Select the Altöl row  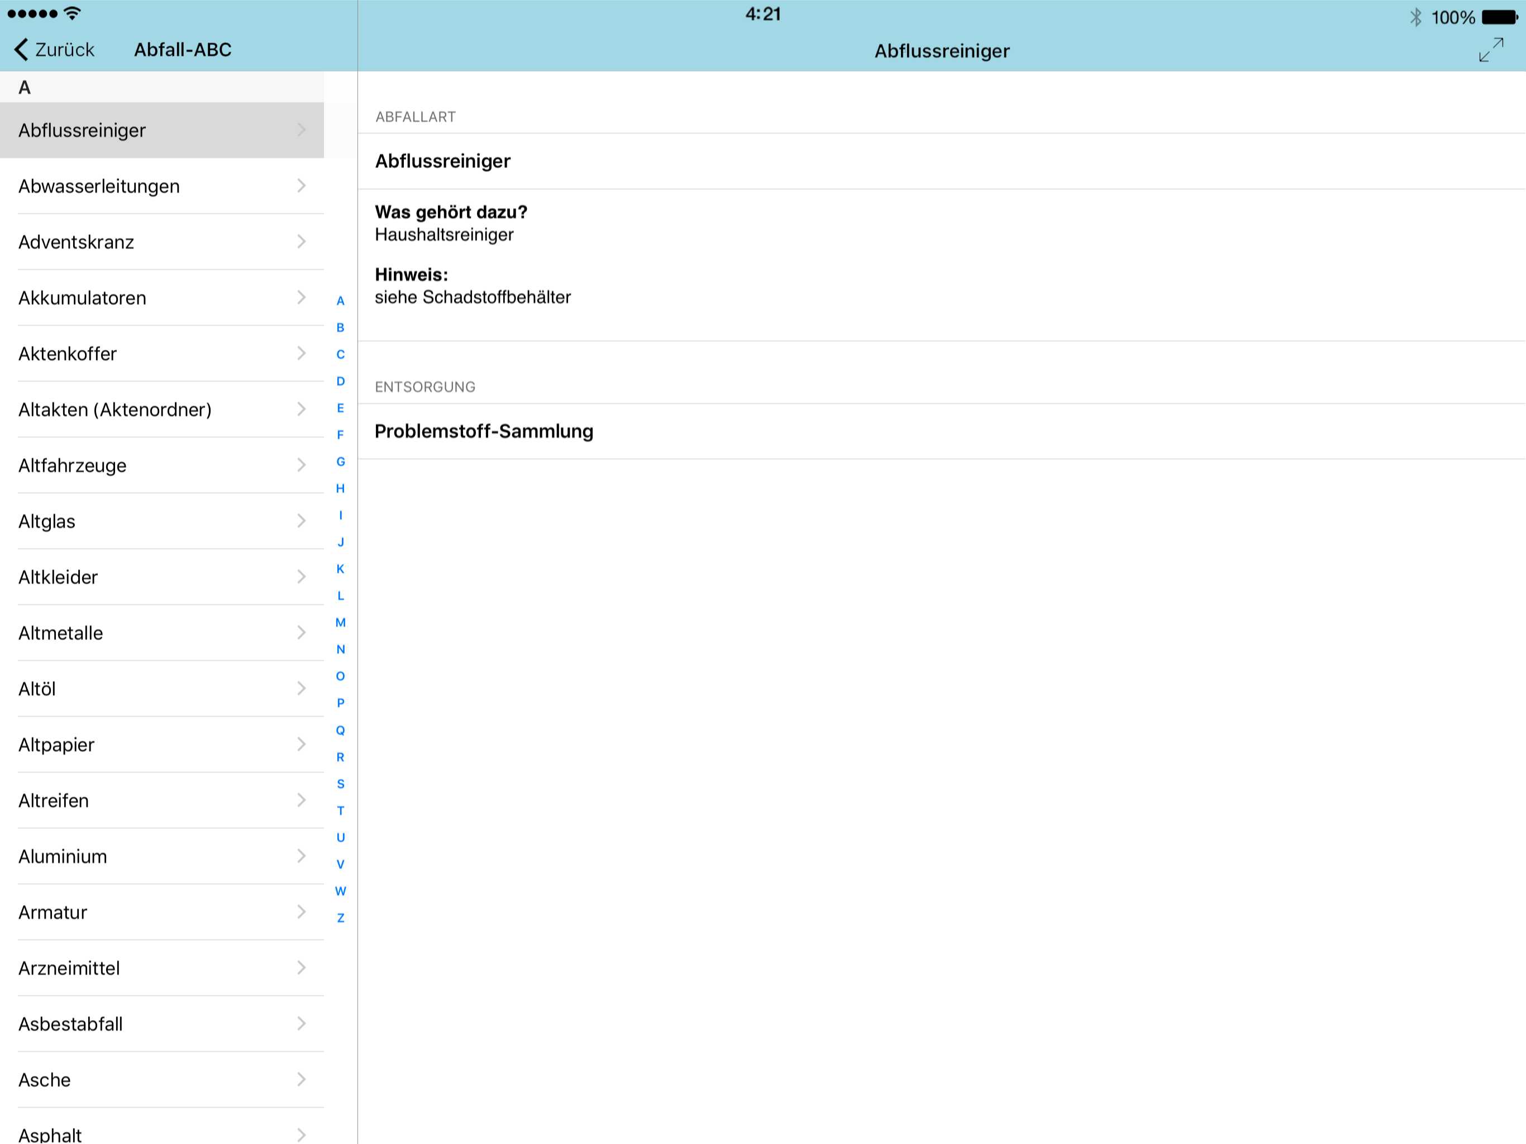(161, 689)
